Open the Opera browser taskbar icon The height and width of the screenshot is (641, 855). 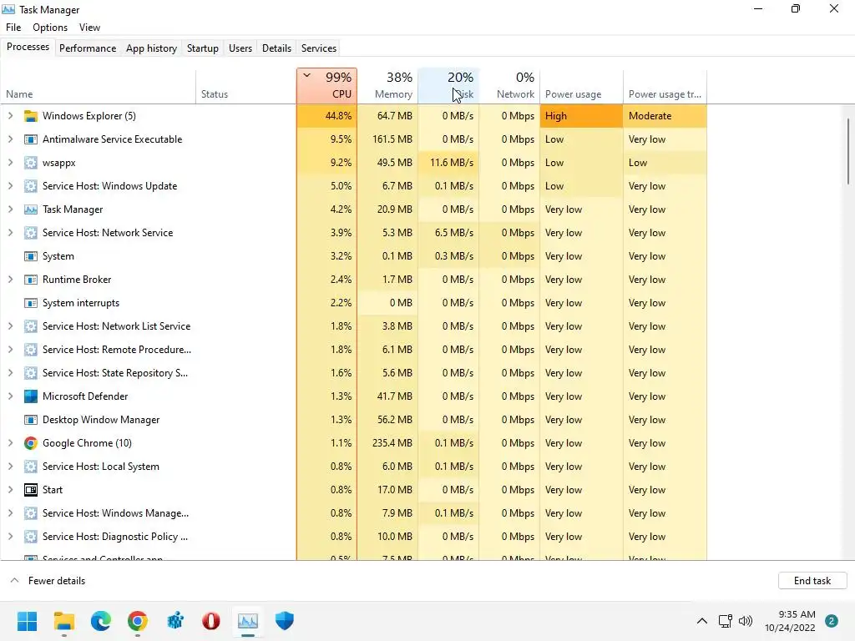point(211,621)
